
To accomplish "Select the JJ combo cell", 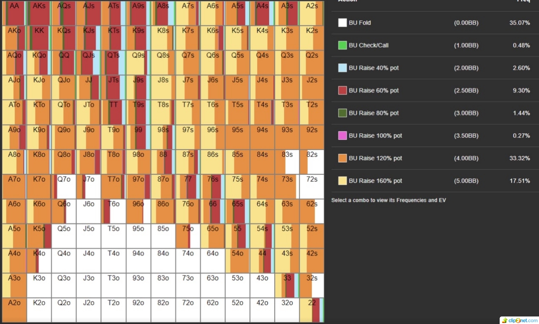I will [89, 87].
